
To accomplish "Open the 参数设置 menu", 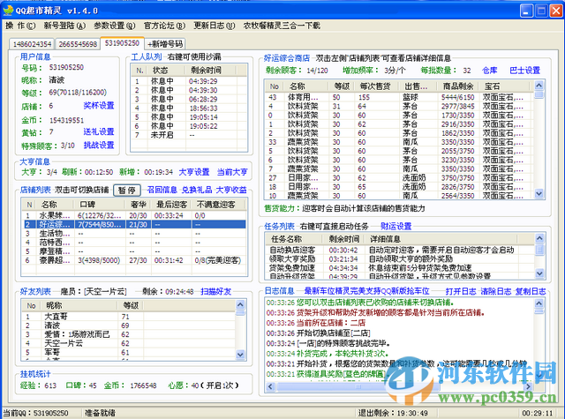I will (113, 26).
